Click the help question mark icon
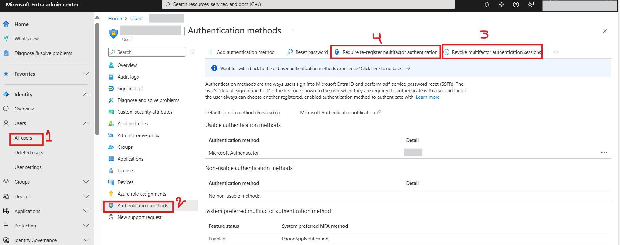The image size is (620, 245). 516,5
